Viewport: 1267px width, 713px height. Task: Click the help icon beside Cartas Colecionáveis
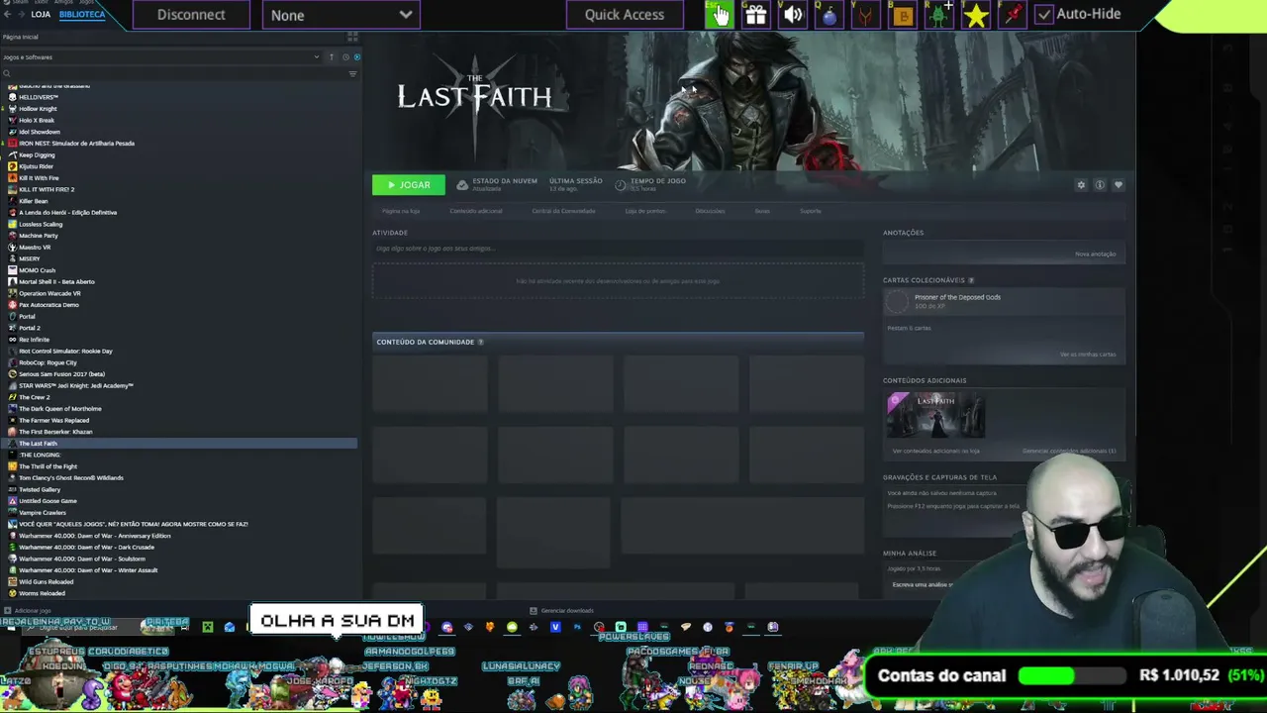971,280
